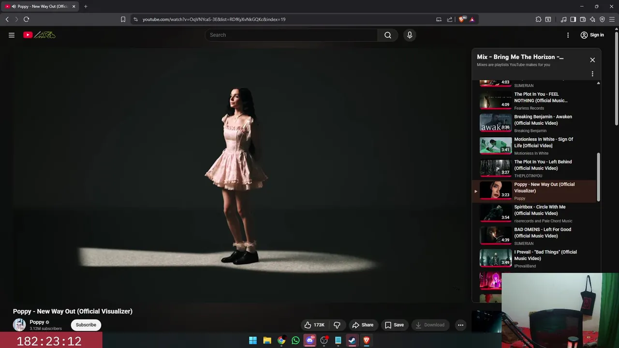Image resolution: width=619 pixels, height=348 pixels.
Task: Open more actions ellipsis under video
Action: [x=460, y=325]
